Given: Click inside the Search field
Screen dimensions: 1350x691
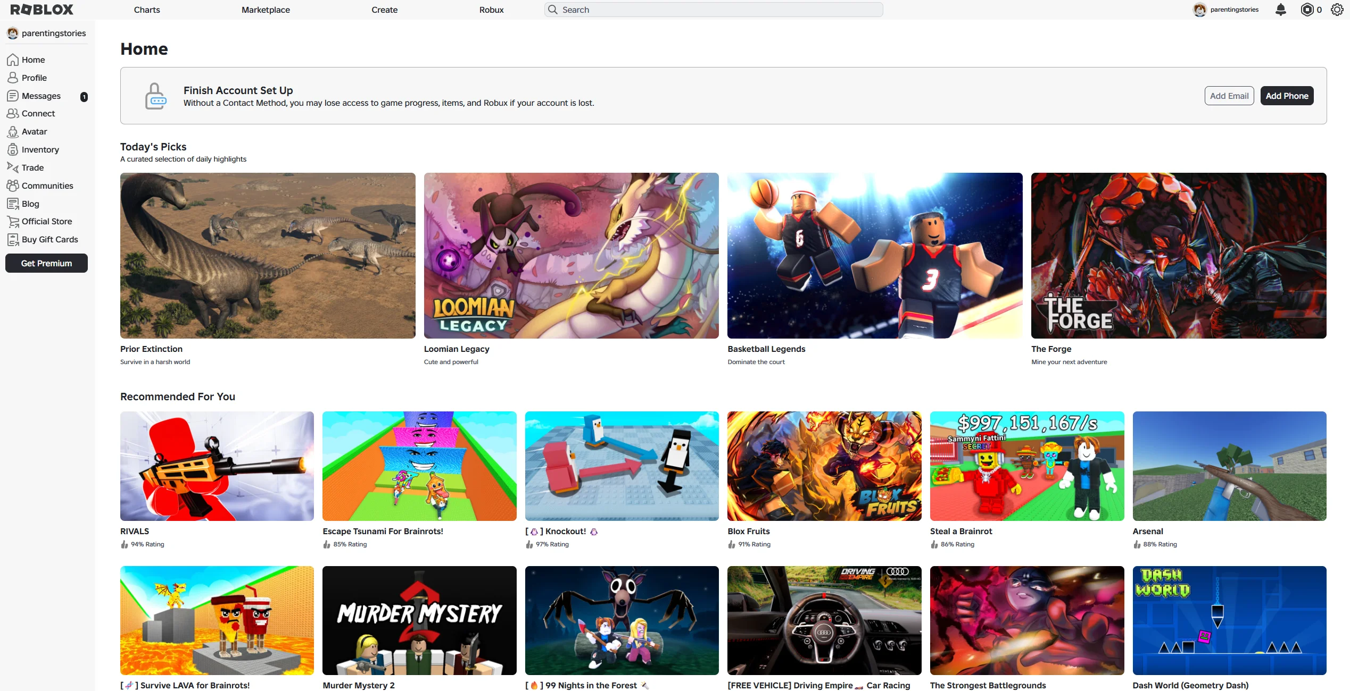Looking at the screenshot, I should pyautogui.click(x=713, y=9).
